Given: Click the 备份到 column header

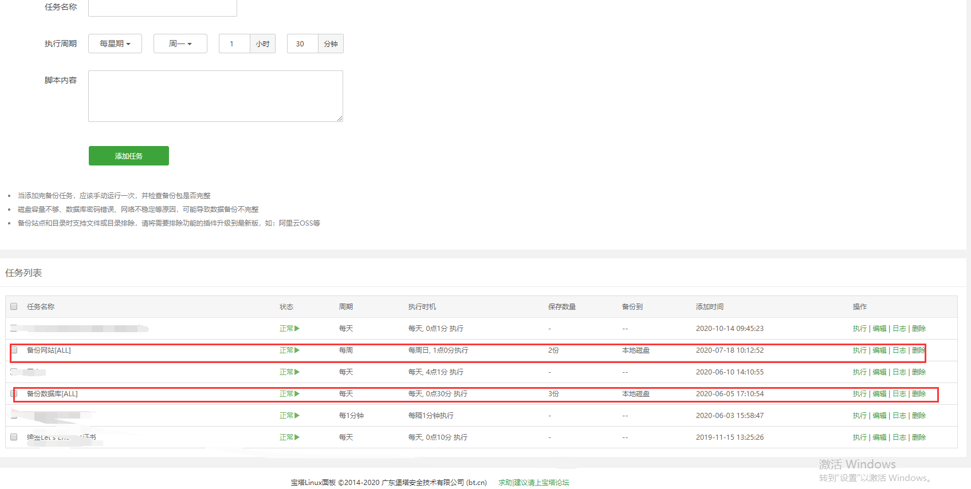Looking at the screenshot, I should click(632, 307).
